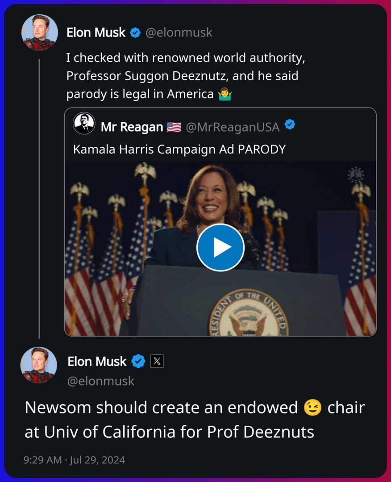The image size is (391, 482).
Task: Click the US flag emoji beside Mr Reagan
Action: (174, 127)
